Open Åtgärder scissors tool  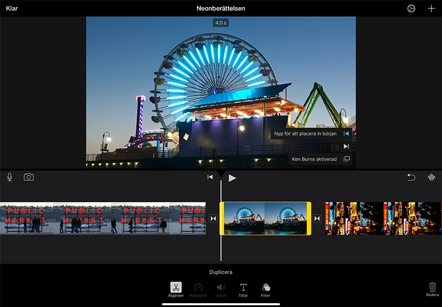[176, 290]
